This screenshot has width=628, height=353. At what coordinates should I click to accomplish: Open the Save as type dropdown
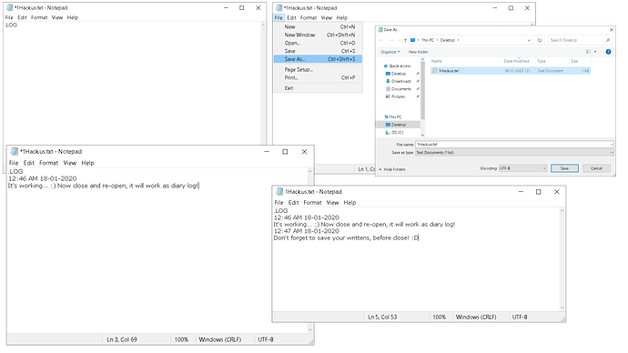point(514,153)
